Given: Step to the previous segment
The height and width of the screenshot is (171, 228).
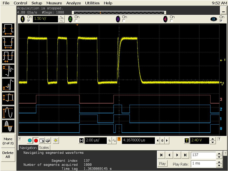Looking at the screenshot, I should click(169, 155).
